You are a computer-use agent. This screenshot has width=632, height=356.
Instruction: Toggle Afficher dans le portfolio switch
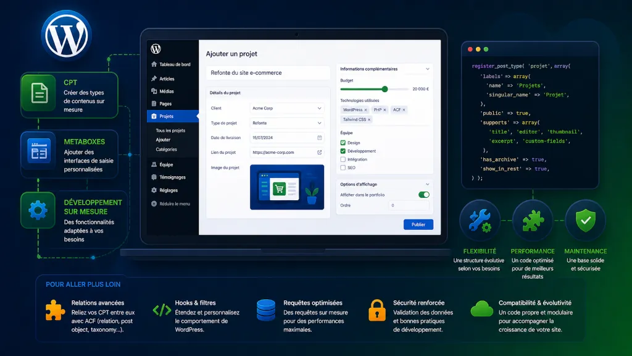423,195
